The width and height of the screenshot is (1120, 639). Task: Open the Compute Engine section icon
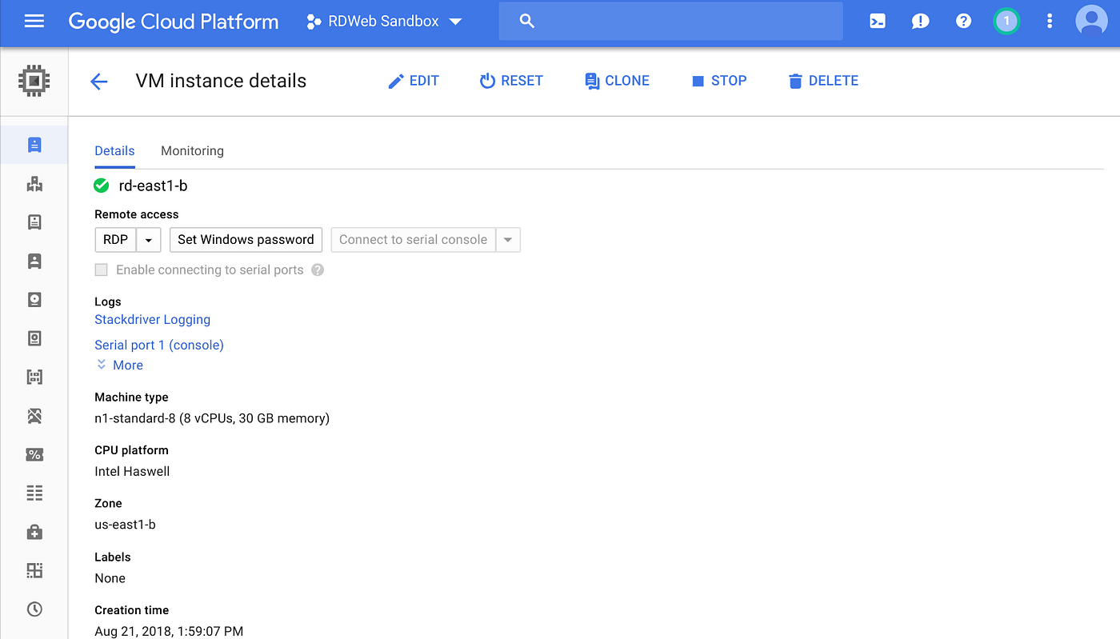coord(34,81)
